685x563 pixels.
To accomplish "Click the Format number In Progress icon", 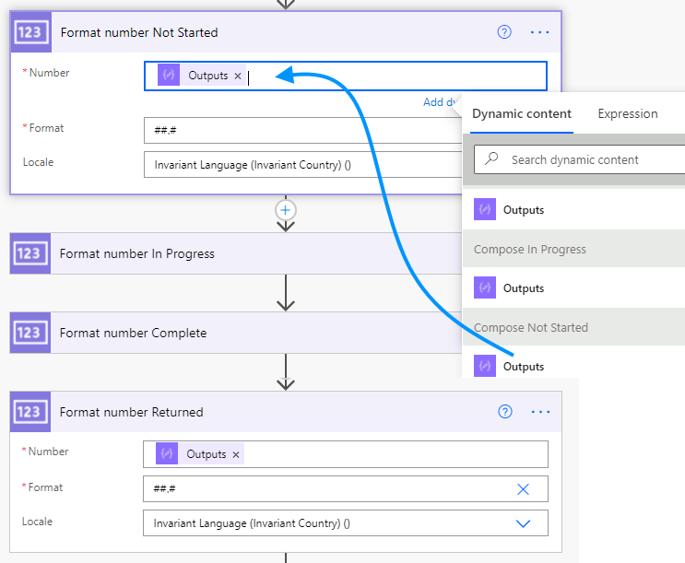I will click(x=30, y=253).
